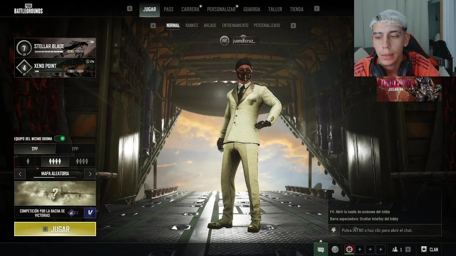Open the chat panel icon in bottom bar
The height and width of the screenshot is (256, 456).
(321, 250)
